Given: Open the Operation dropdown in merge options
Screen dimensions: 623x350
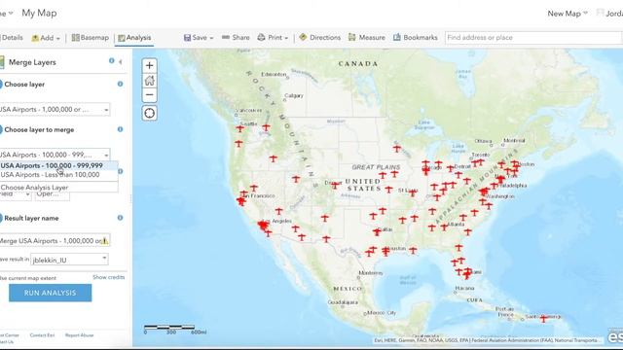Looking at the screenshot, I should click(x=52, y=194).
